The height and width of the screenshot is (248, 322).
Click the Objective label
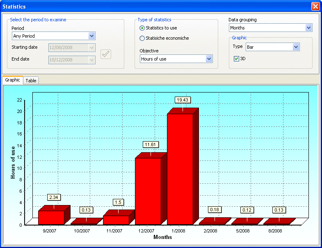pos(149,51)
